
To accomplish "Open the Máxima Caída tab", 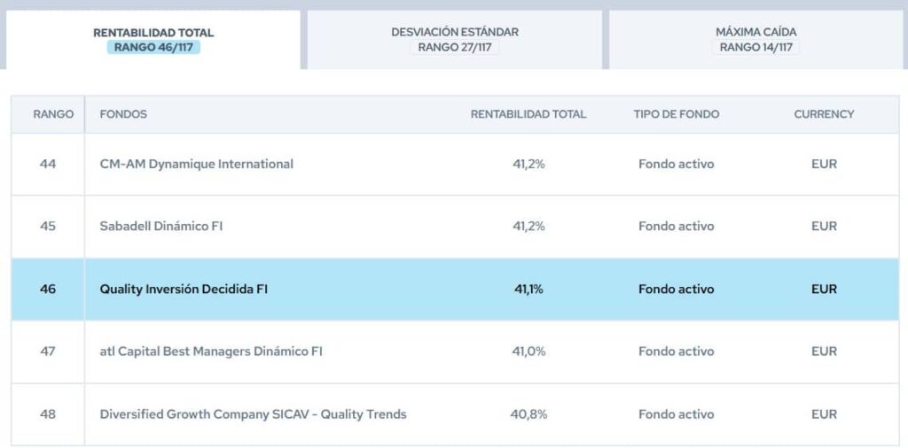I will (x=755, y=39).
